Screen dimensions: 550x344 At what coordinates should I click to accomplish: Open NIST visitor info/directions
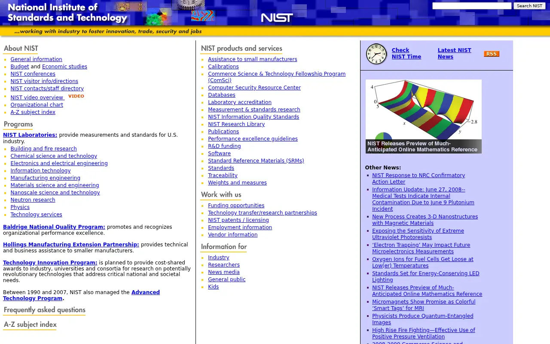44,81
